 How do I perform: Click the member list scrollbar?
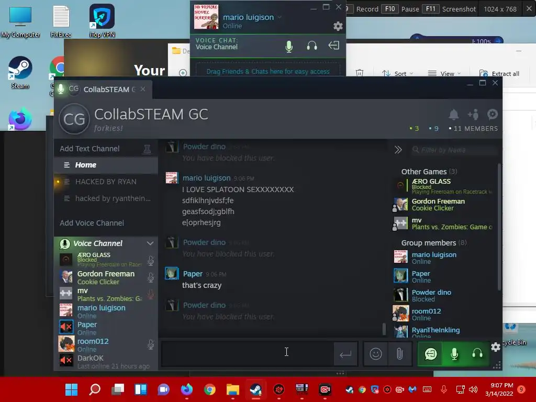coord(499,227)
